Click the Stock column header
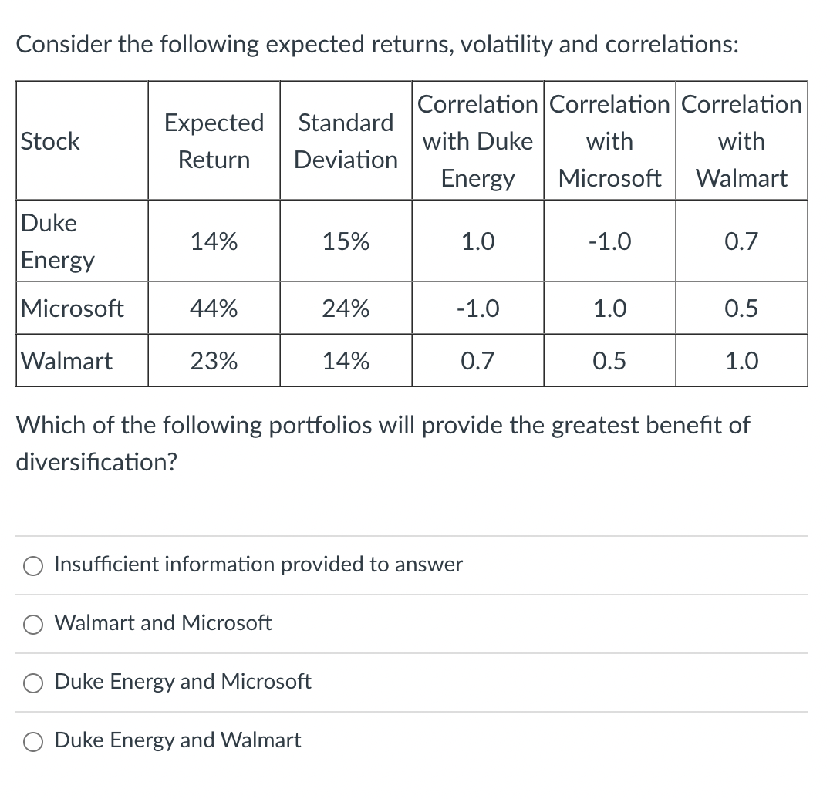 tap(50, 141)
